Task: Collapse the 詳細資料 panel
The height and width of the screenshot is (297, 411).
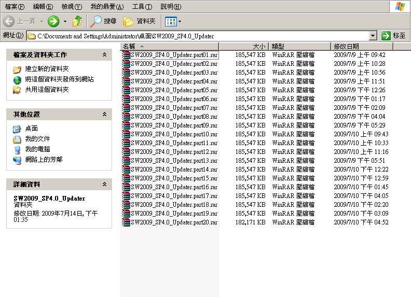Action: coord(105,184)
